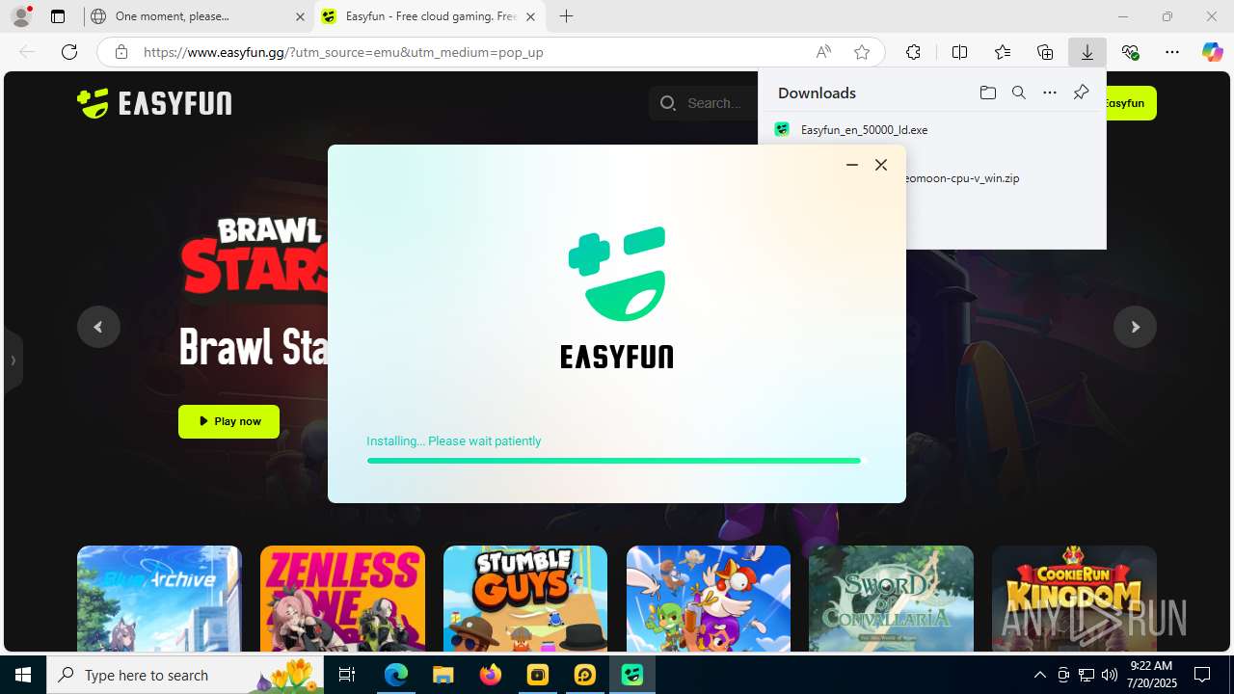The width and height of the screenshot is (1234, 694).
Task: Activate the Read aloud icon
Action: [x=823, y=52]
